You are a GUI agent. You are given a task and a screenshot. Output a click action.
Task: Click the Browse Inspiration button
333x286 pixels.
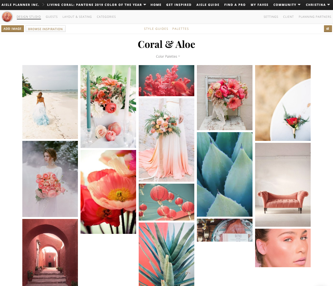pyautogui.click(x=45, y=29)
